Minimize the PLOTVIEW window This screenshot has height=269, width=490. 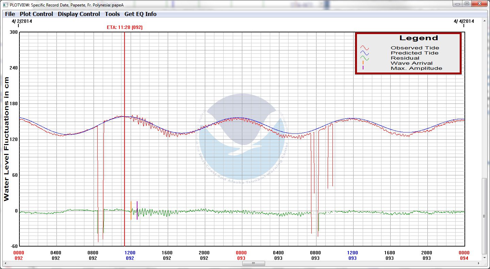458,3
